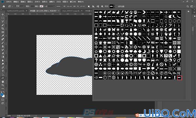Choose the trophy custom shape
The width and height of the screenshot is (196, 118).
point(127,21)
